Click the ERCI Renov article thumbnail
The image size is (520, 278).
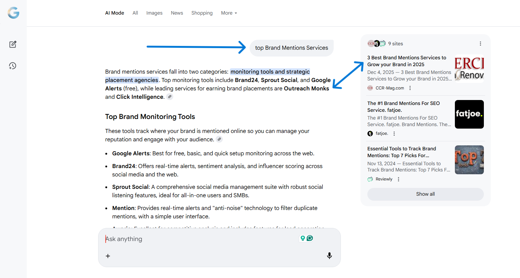pos(469,69)
